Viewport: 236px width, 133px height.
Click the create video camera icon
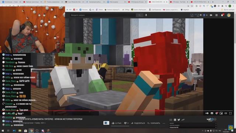point(211,15)
